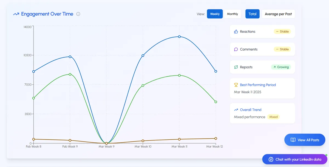This screenshot has height=167, width=329.
Task: Open the info tooltip next to Engagement Over Time
Action: 78,14
